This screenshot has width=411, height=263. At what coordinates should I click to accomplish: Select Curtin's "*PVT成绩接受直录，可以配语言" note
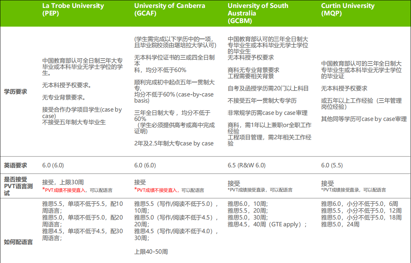pos(353,190)
